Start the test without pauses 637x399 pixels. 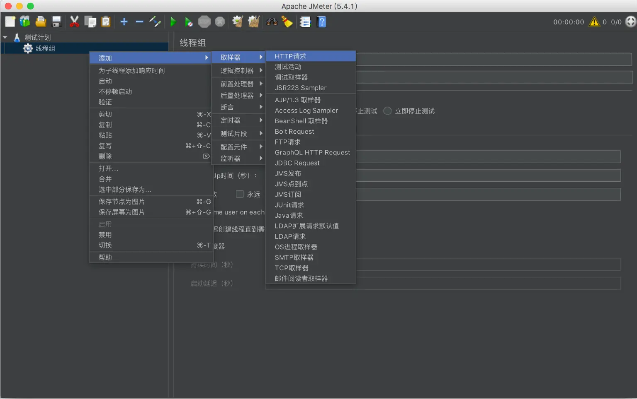pos(189,22)
